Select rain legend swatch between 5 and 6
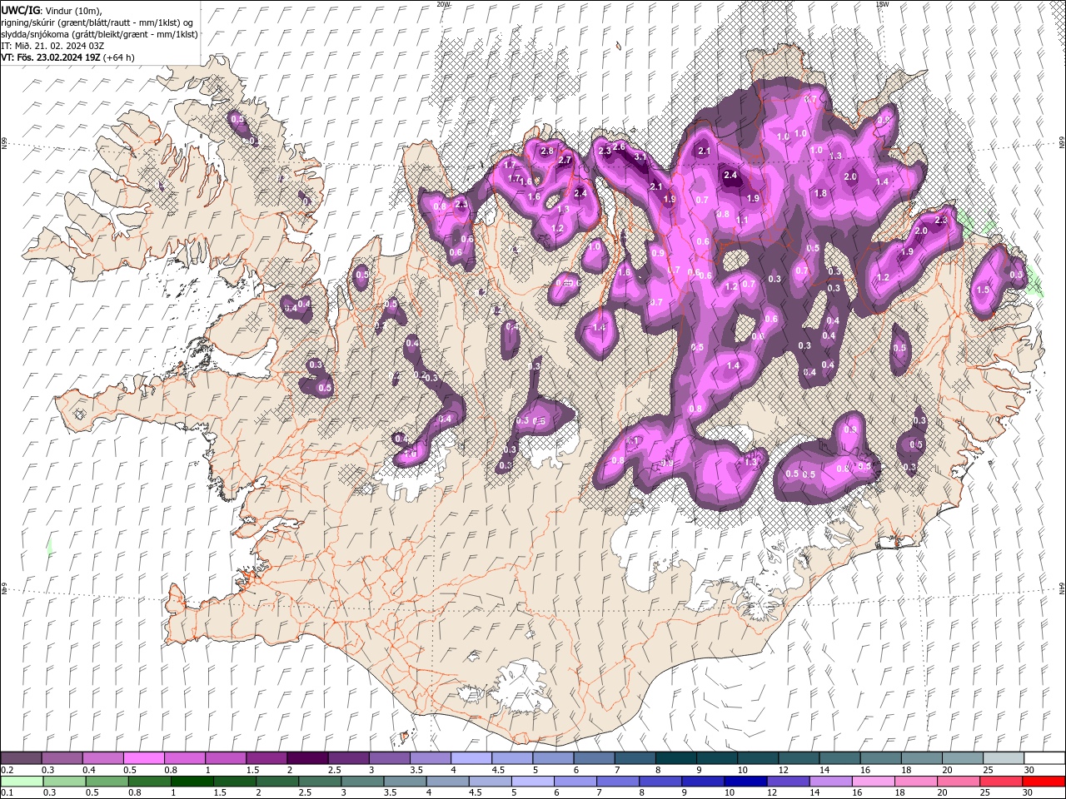The image size is (1066, 799). pos(531,781)
